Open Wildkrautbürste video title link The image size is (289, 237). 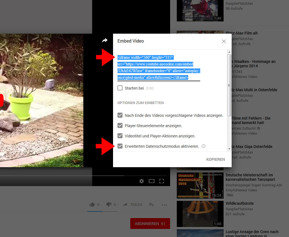point(240,203)
